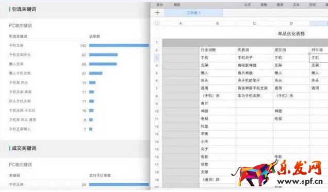The height and width of the screenshot is (192, 328).
Task: Click keyword 懒人支架 in traffic list
Action: pyautogui.click(x=17, y=64)
